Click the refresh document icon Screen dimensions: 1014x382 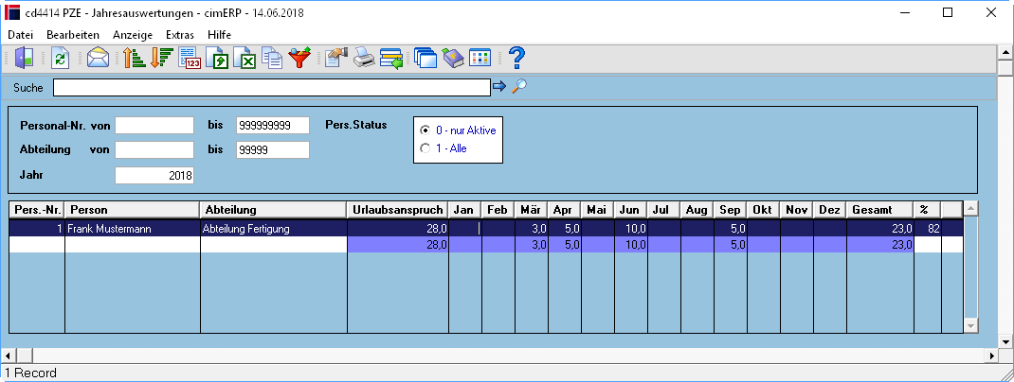(x=60, y=58)
